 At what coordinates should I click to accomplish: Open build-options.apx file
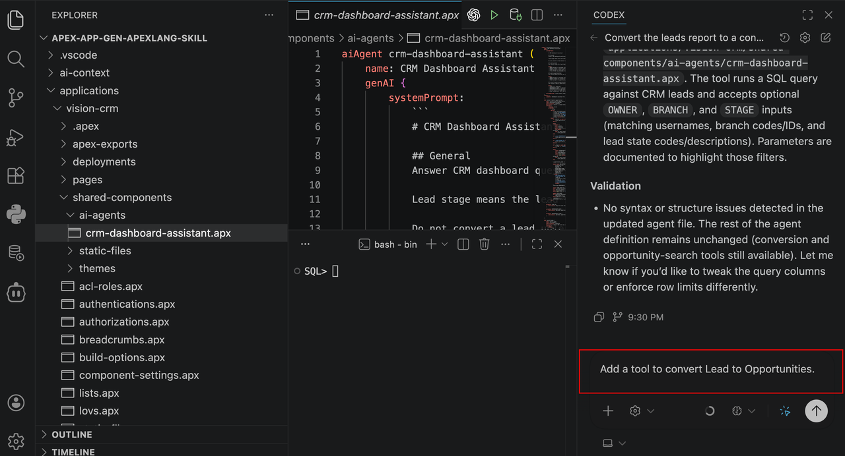pyautogui.click(x=122, y=358)
